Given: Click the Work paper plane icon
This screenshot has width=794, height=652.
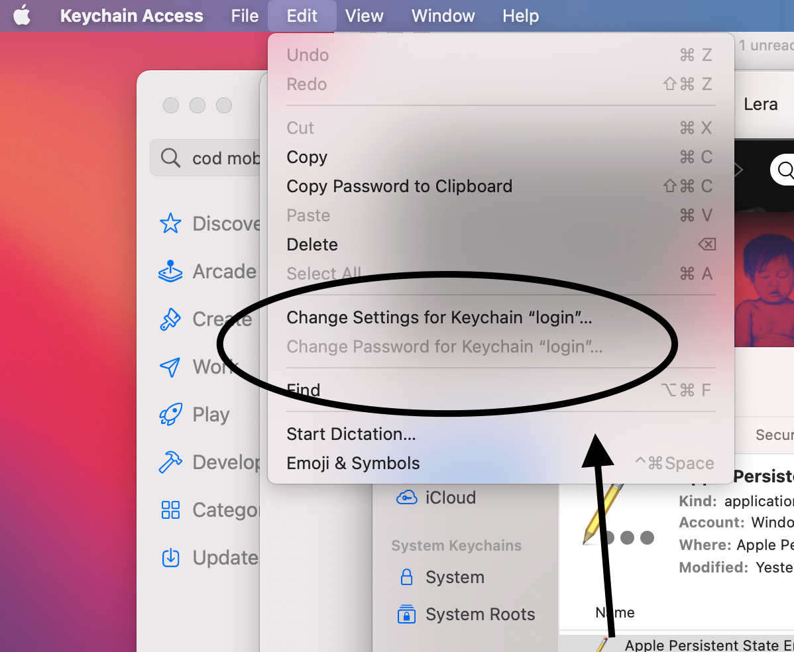Looking at the screenshot, I should point(170,366).
